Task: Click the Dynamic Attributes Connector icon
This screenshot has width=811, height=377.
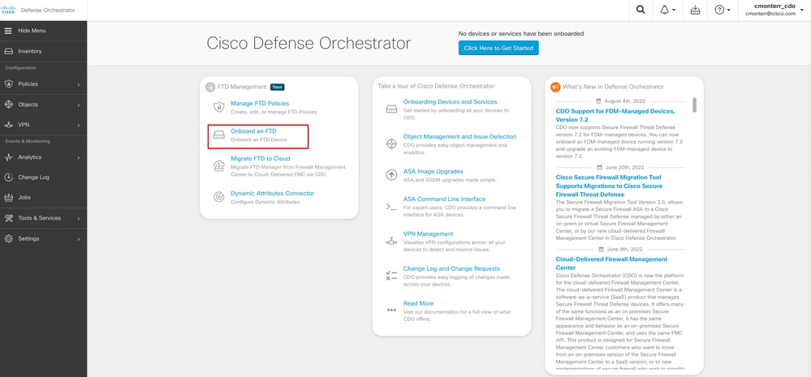Action: 219,197
